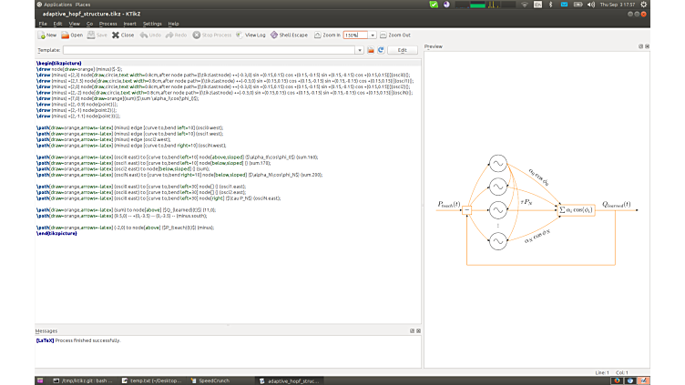
Task: Click the Zoom Out icon
Action: pyautogui.click(x=382, y=35)
